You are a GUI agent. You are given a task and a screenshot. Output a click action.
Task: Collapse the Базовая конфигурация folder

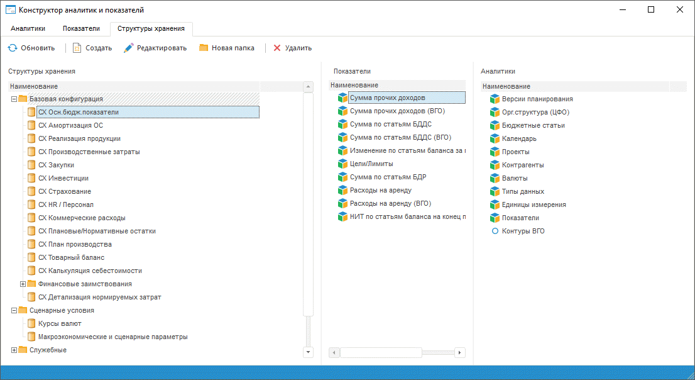tap(14, 99)
